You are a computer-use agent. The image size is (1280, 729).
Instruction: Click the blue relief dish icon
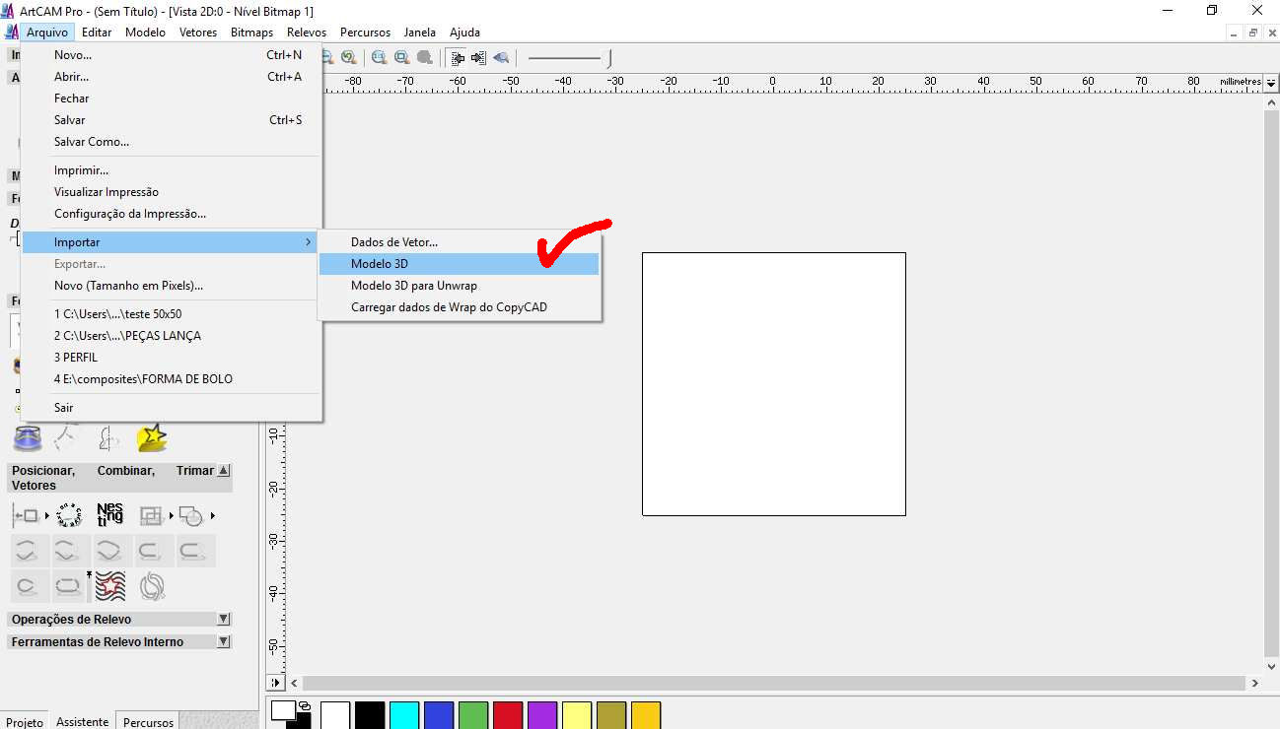pyautogui.click(x=28, y=437)
